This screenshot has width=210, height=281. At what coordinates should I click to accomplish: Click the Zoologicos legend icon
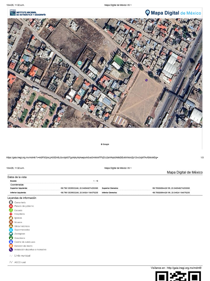point(11,234)
